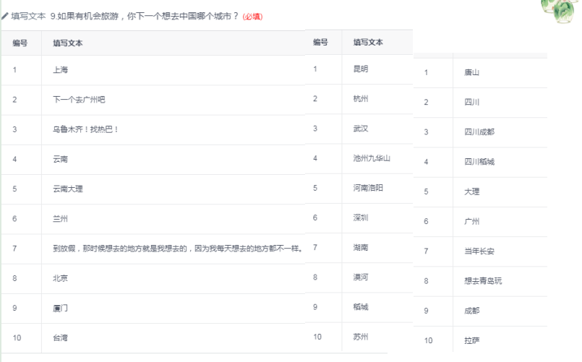Image resolution: width=582 pixels, height=362 pixels.
Task: Click the 下一个去广州吧 response
Action: click(74, 100)
